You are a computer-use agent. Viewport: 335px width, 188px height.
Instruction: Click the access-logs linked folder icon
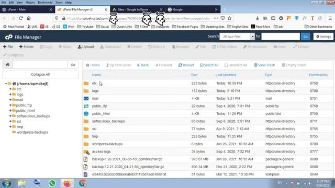[86, 152]
